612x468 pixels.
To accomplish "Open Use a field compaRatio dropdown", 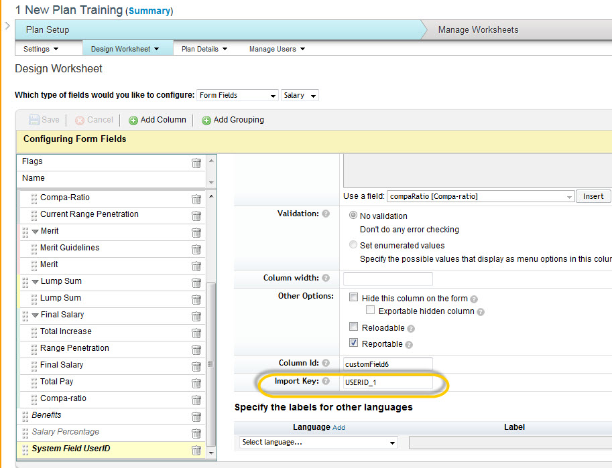I will coord(481,196).
